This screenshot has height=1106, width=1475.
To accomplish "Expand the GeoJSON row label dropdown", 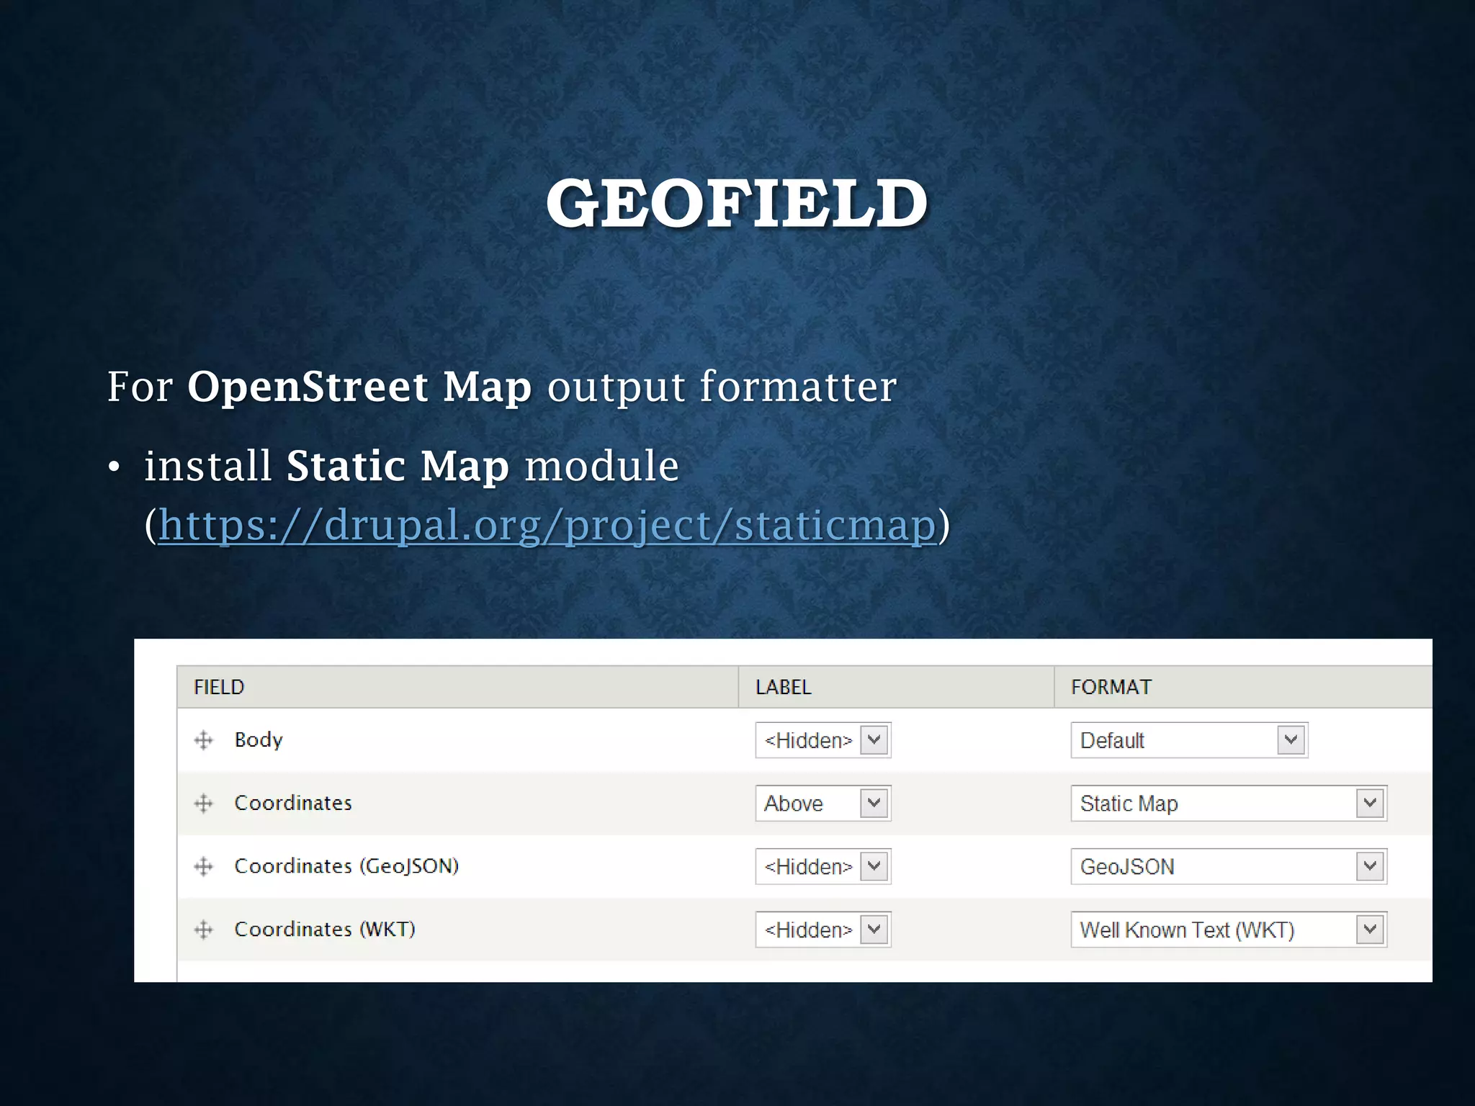I will (822, 867).
